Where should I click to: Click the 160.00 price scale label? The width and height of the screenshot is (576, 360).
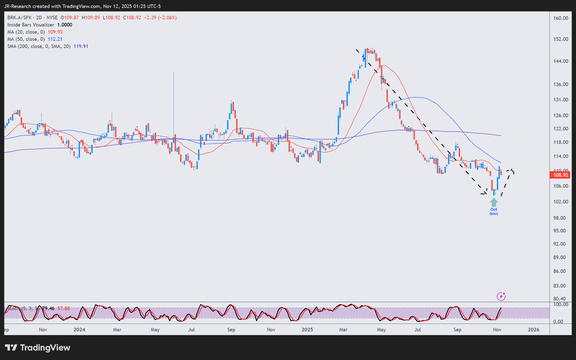[561, 18]
